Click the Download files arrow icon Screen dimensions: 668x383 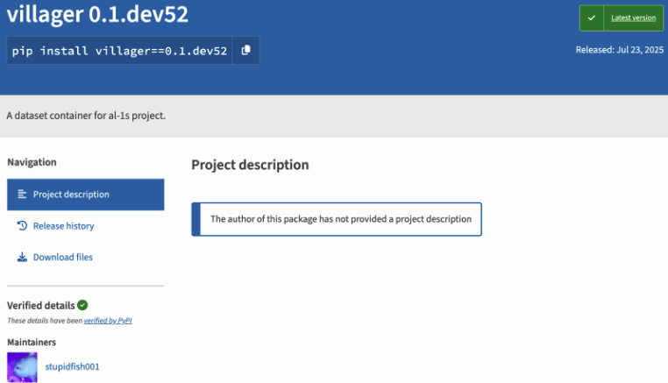[x=22, y=258]
